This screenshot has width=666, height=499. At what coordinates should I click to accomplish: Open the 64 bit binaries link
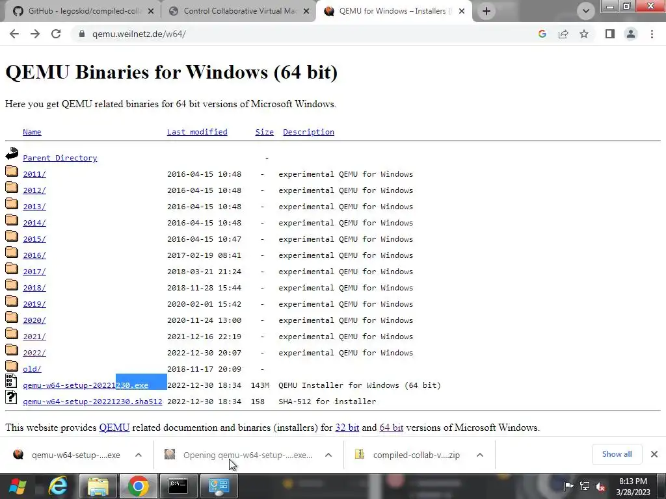(x=391, y=428)
